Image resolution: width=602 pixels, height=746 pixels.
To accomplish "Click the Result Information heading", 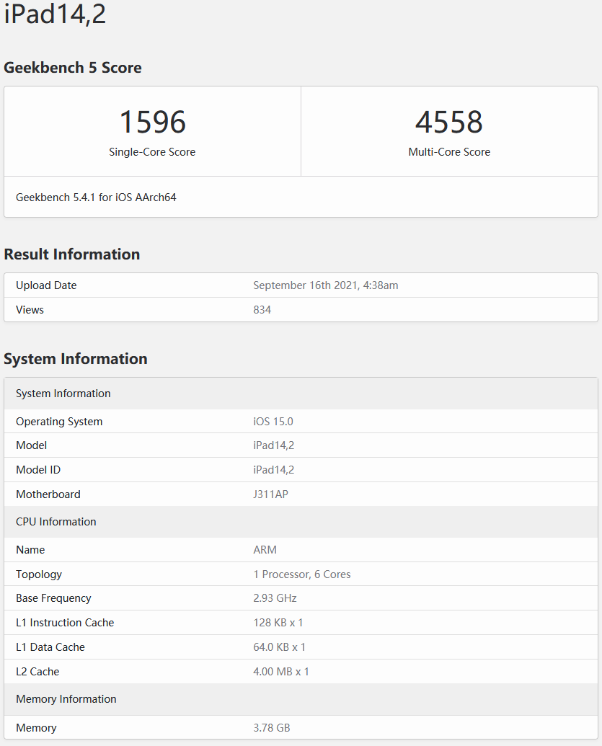I will [x=72, y=254].
